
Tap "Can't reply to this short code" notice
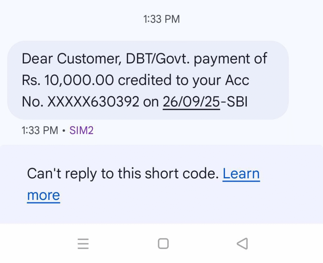point(123,173)
